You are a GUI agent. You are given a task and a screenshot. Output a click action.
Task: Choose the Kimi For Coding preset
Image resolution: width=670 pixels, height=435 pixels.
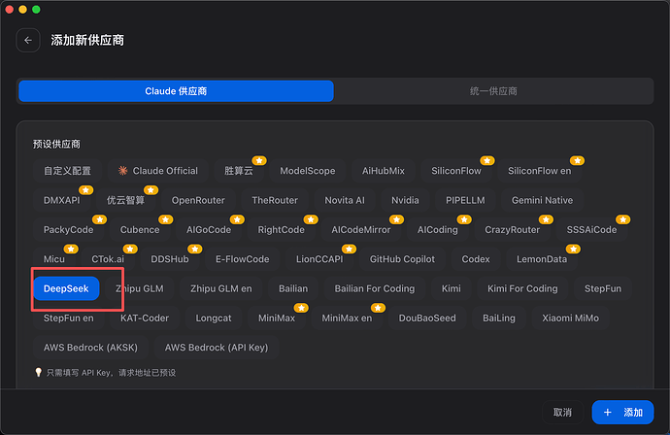point(522,288)
